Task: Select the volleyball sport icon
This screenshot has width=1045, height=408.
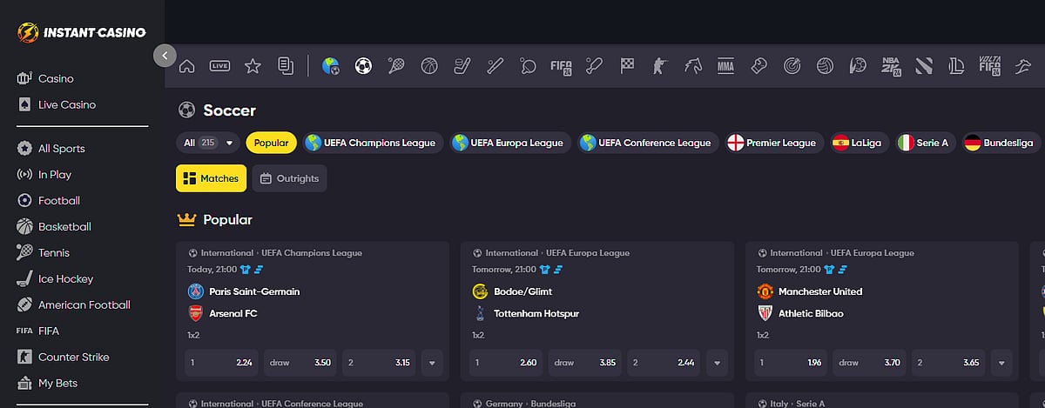Action: pyautogui.click(x=825, y=65)
